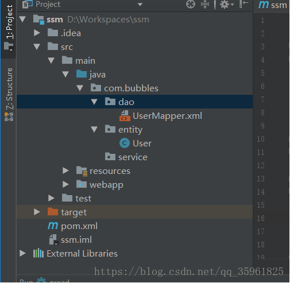This screenshot has height=283, width=290.
Task: Click the Maven pom.xml icon
Action: click(x=53, y=226)
